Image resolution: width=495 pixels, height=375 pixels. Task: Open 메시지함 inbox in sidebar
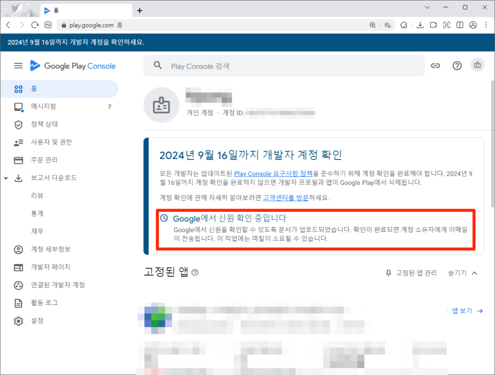point(59,107)
